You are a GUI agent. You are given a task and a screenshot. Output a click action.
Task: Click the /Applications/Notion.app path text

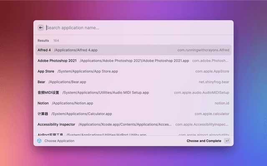pos(73,103)
